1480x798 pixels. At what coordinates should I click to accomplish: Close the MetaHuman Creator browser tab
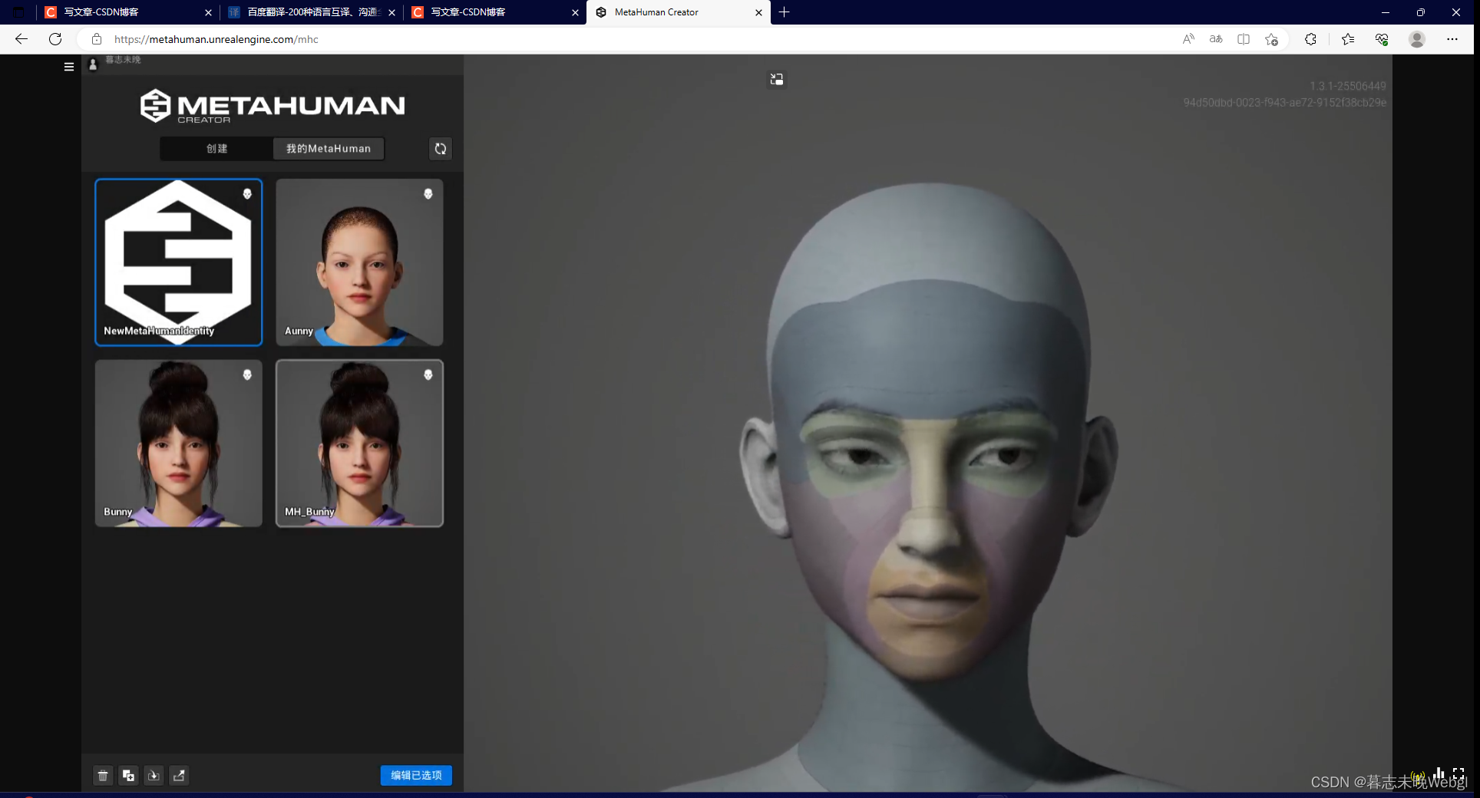[x=758, y=12]
